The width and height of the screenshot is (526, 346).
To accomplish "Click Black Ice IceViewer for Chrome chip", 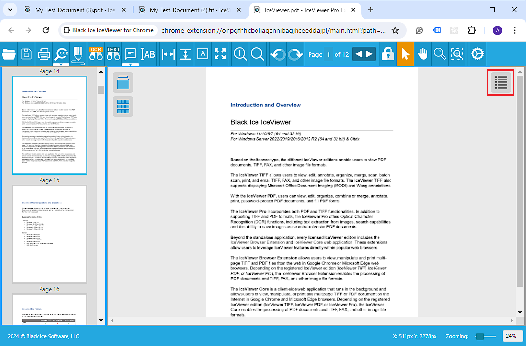I will (x=108, y=30).
